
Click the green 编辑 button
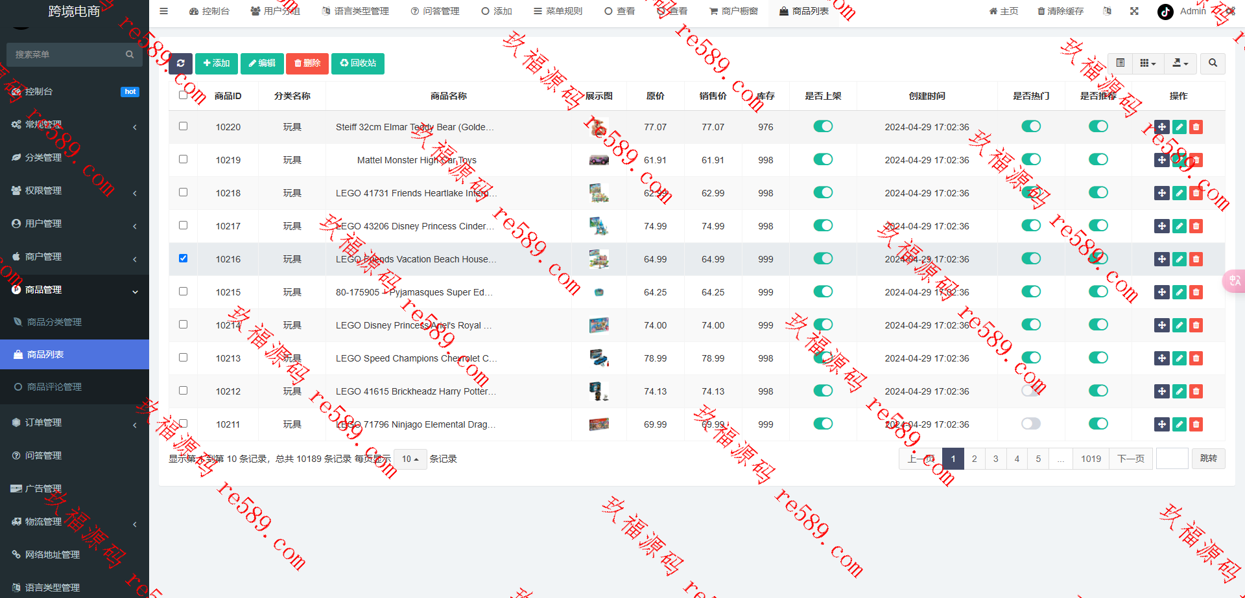coord(262,63)
